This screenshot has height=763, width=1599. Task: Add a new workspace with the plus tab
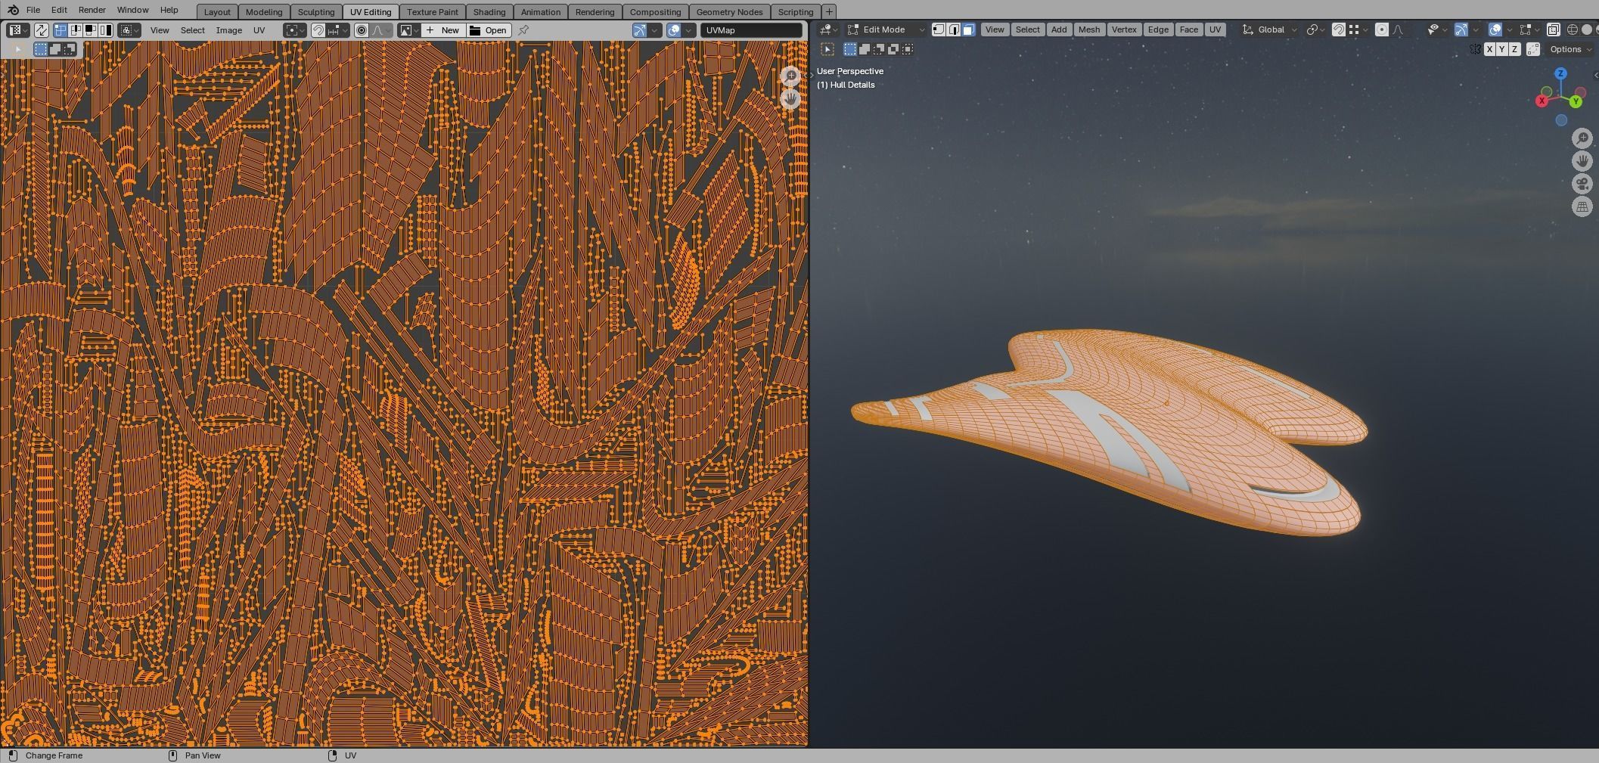coord(829,12)
